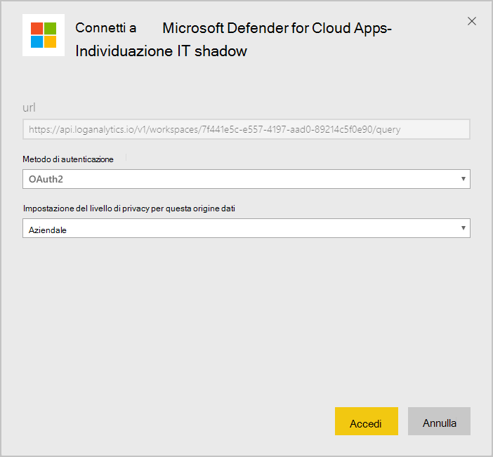Viewport: 493px width, 457px height.
Task: Open the Metodo di autenticazione dropdown
Action: click(246, 179)
